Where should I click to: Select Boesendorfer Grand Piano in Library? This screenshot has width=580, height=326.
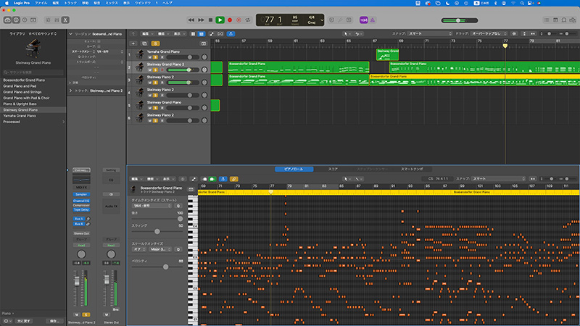click(24, 80)
